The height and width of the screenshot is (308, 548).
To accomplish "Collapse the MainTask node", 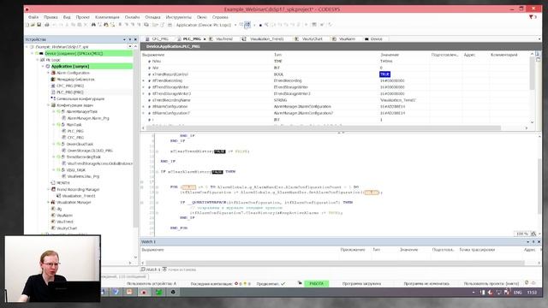I will (54, 125).
